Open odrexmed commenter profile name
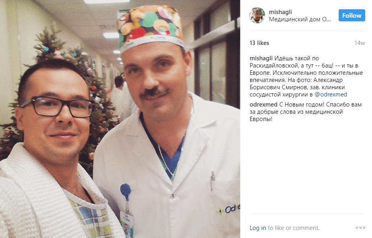372x238 pixels. (264, 105)
